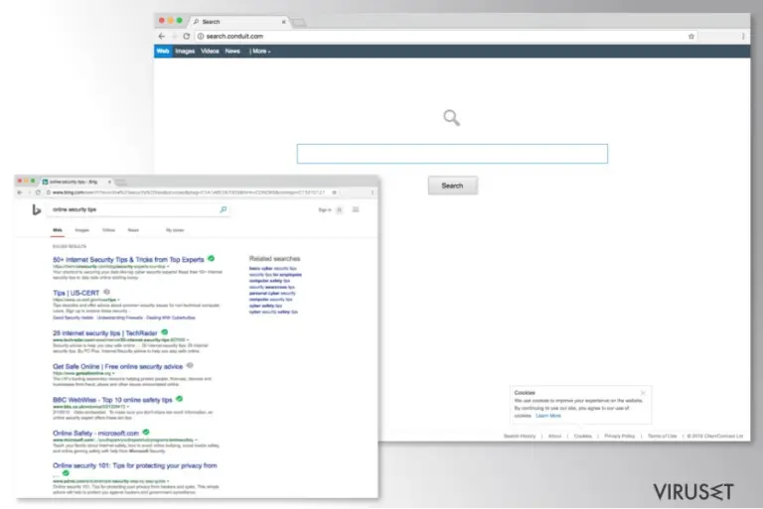
Task: Click the badge beside Get Safe Online result
Action: [x=190, y=365]
